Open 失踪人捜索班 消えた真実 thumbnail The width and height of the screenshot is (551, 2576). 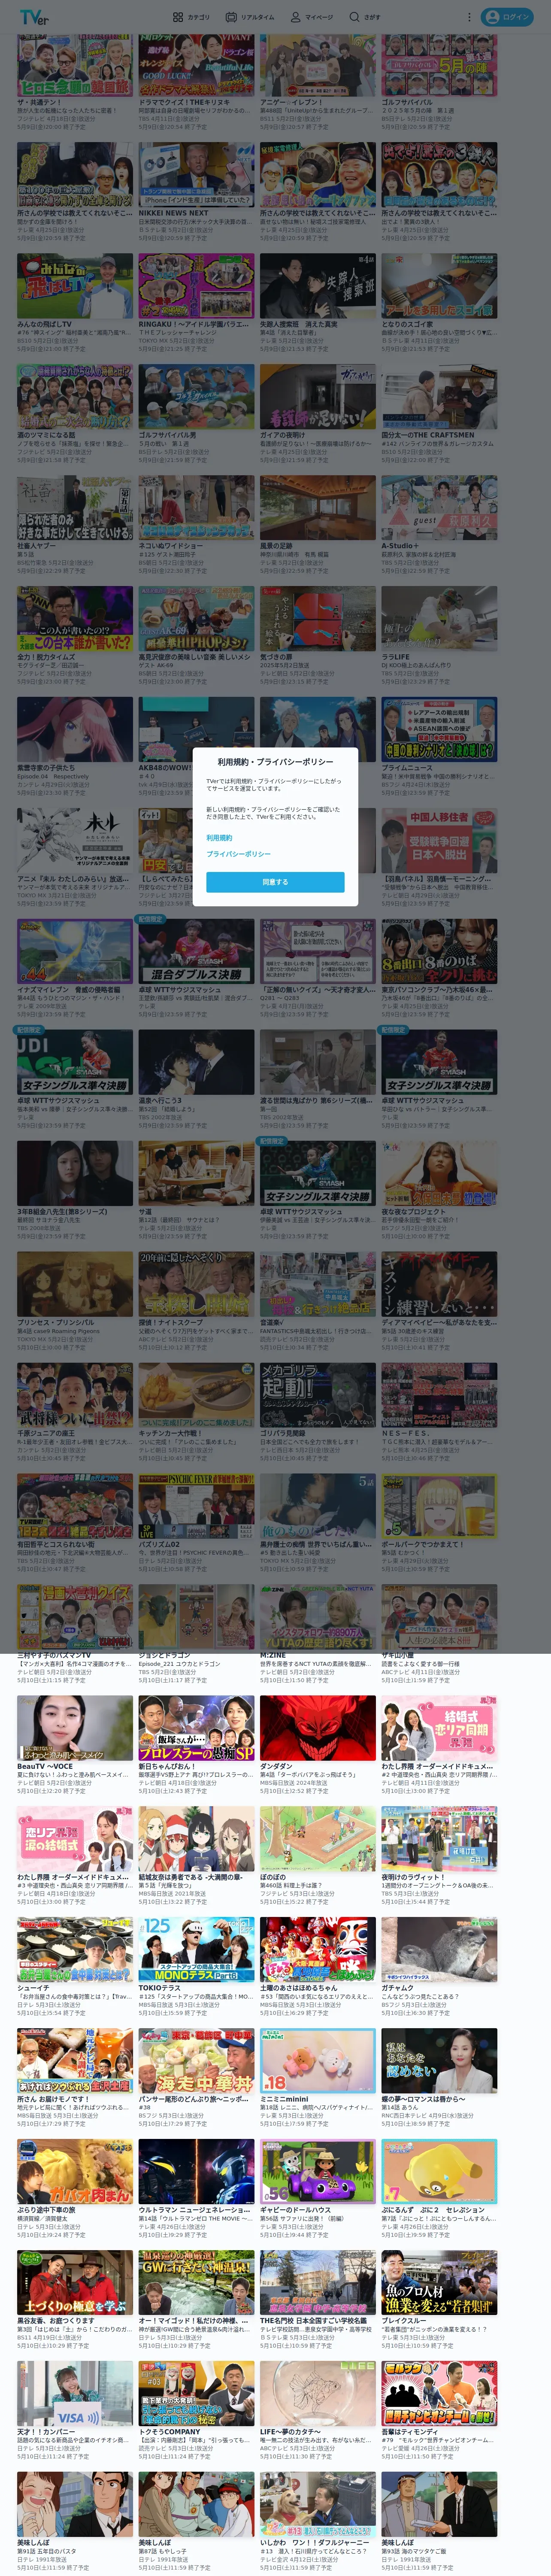click(x=317, y=285)
